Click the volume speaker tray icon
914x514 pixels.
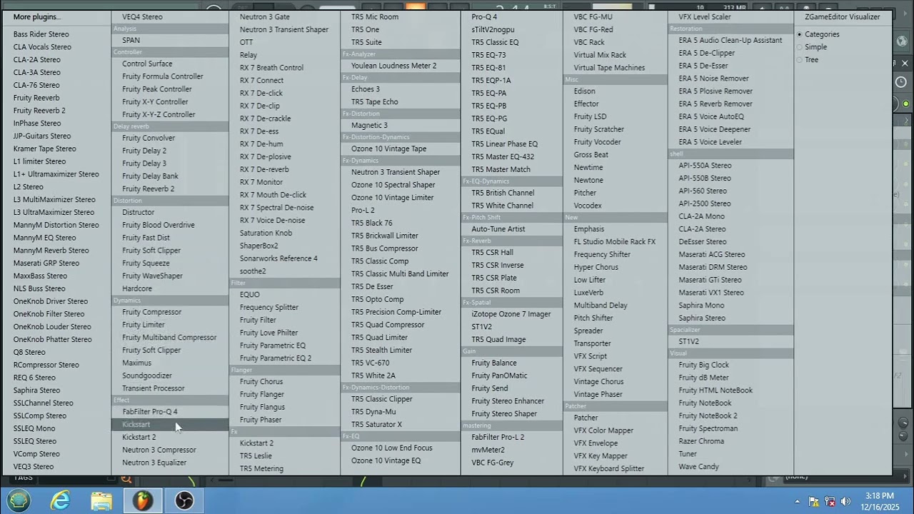pos(846,501)
